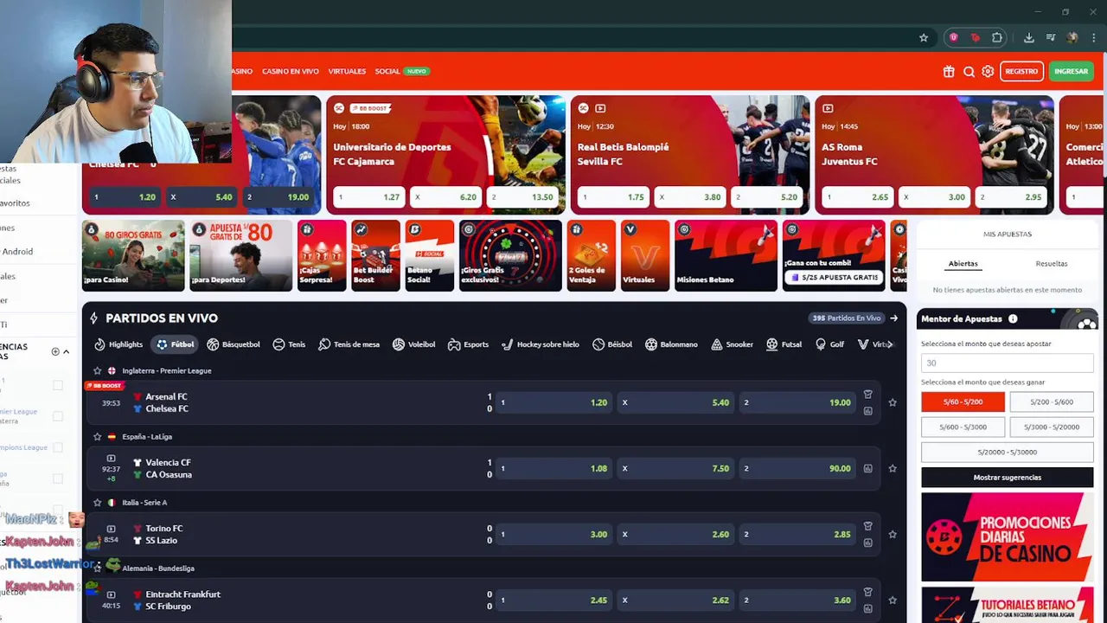This screenshot has width=1107, height=623.
Task: Select the S/20000 - S/30000 win range
Action: (x=1007, y=452)
